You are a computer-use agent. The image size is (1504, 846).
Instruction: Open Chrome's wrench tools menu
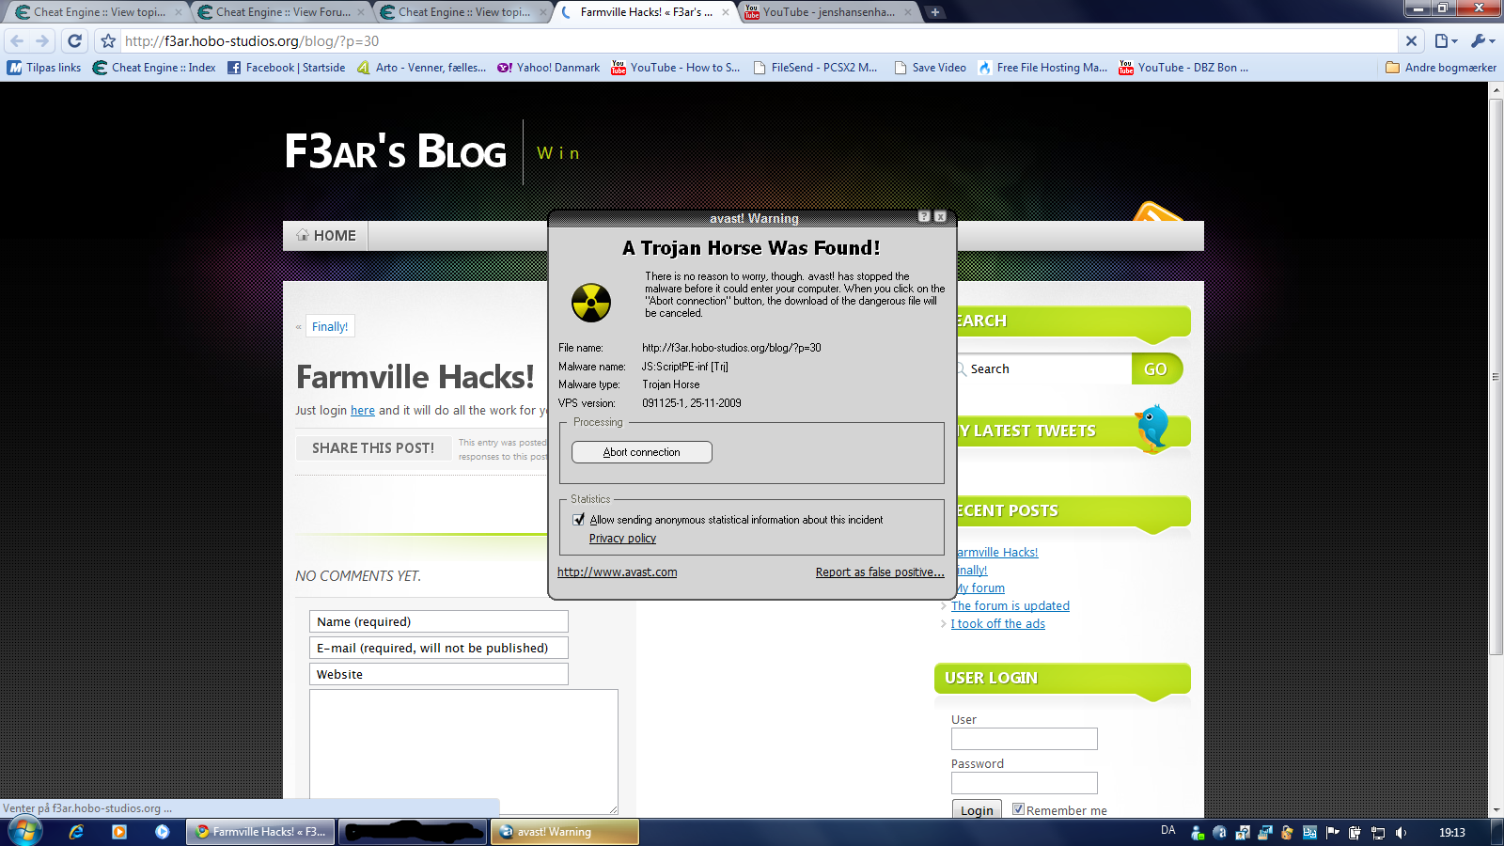1482,41
